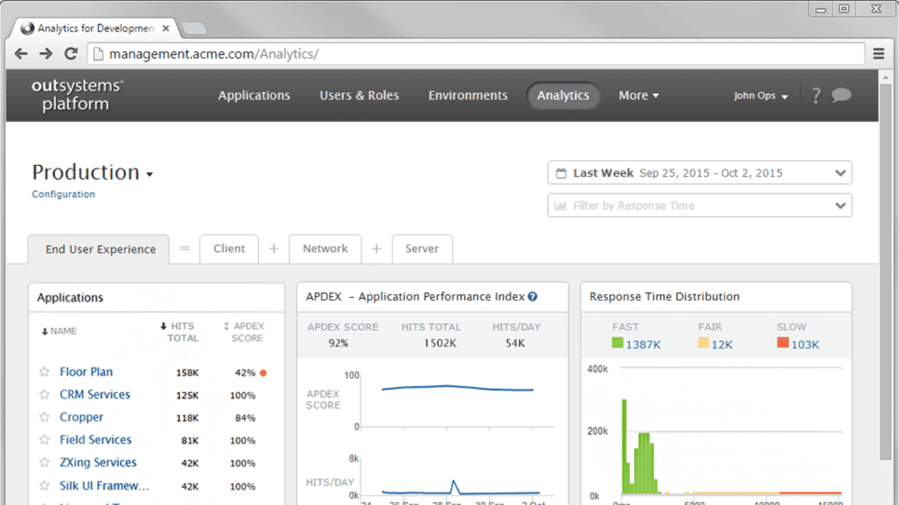
Task: Open the ZXing Services application link
Action: pos(98,462)
